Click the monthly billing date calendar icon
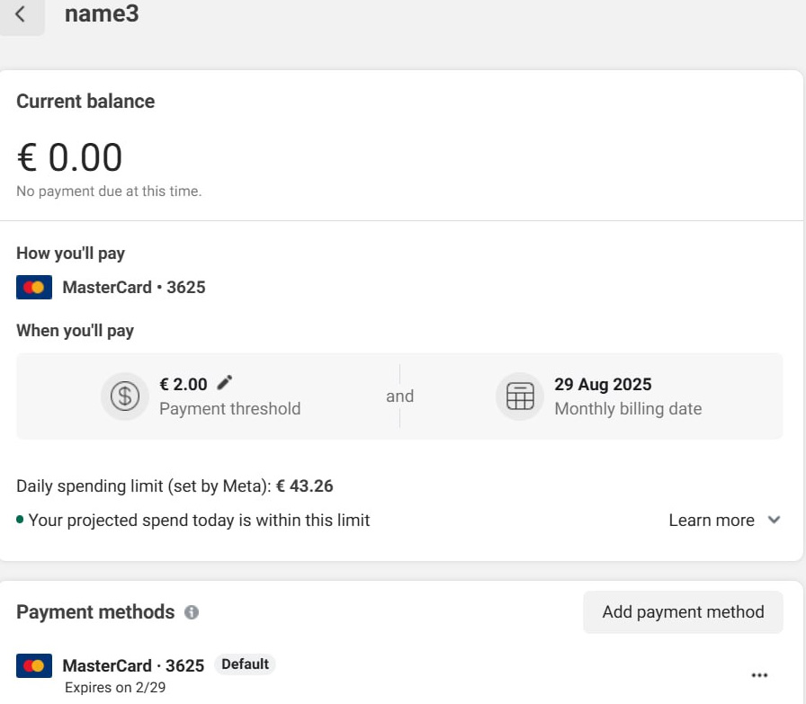This screenshot has height=704, width=806. (x=520, y=397)
